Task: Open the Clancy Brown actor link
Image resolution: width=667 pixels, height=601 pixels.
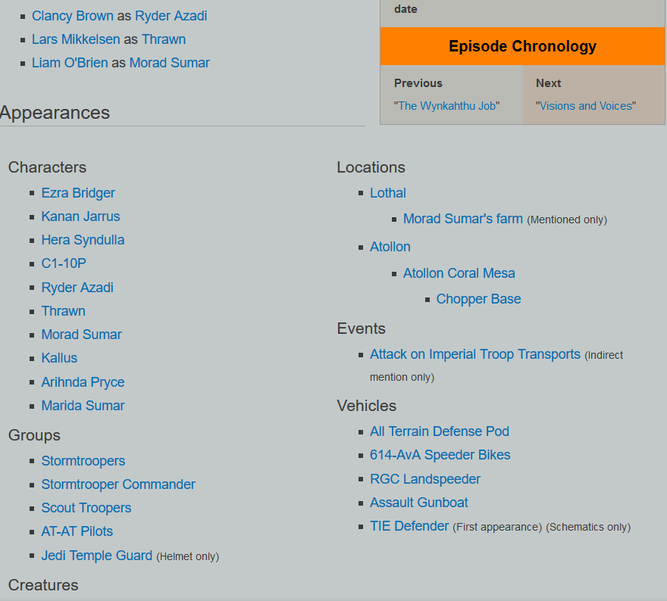Action: pyautogui.click(x=73, y=16)
